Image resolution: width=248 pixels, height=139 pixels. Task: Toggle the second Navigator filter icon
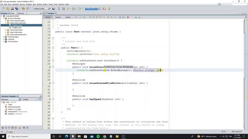pyautogui.click(x=6, y=128)
